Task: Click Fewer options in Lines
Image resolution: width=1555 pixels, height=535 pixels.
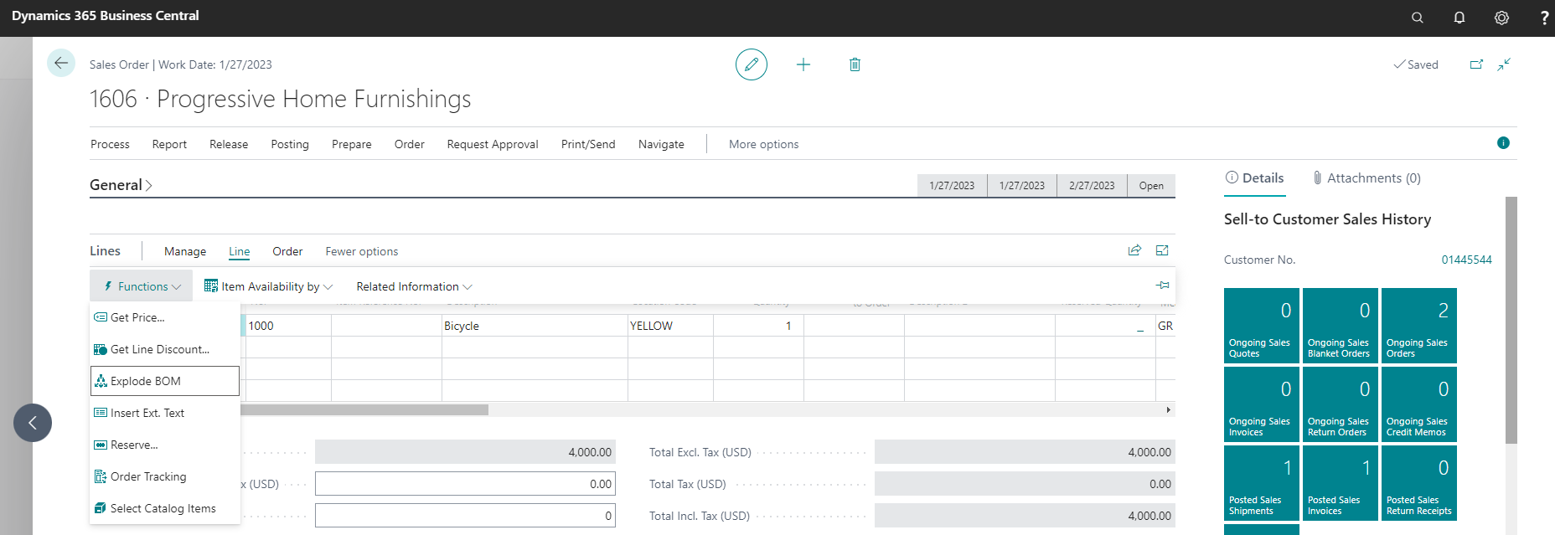Action: click(x=362, y=251)
